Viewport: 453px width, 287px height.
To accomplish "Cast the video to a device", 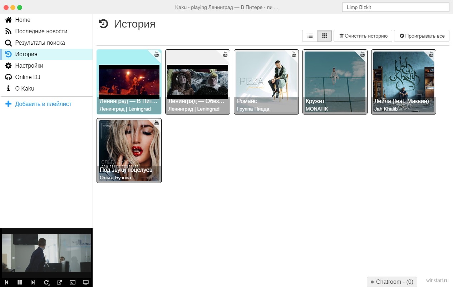I will point(73,282).
